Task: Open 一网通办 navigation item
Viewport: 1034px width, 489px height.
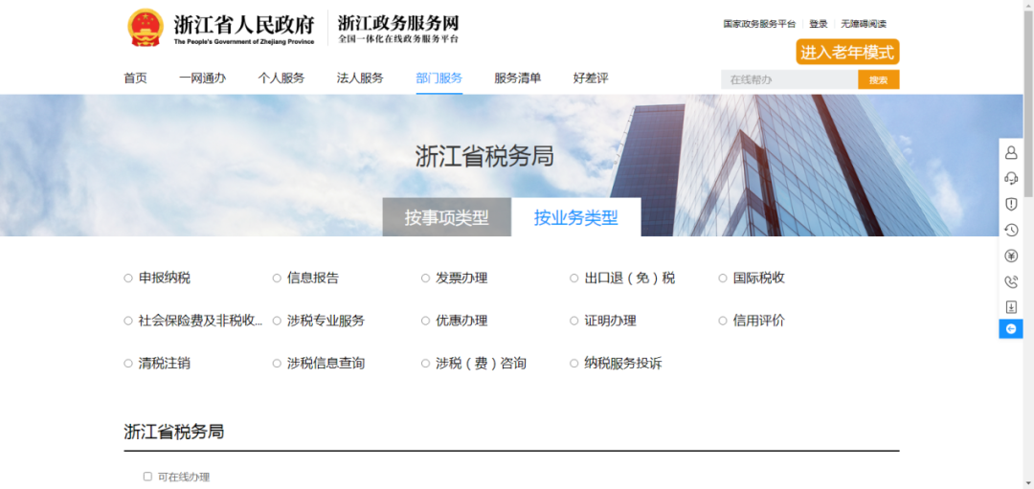Action: [x=202, y=78]
